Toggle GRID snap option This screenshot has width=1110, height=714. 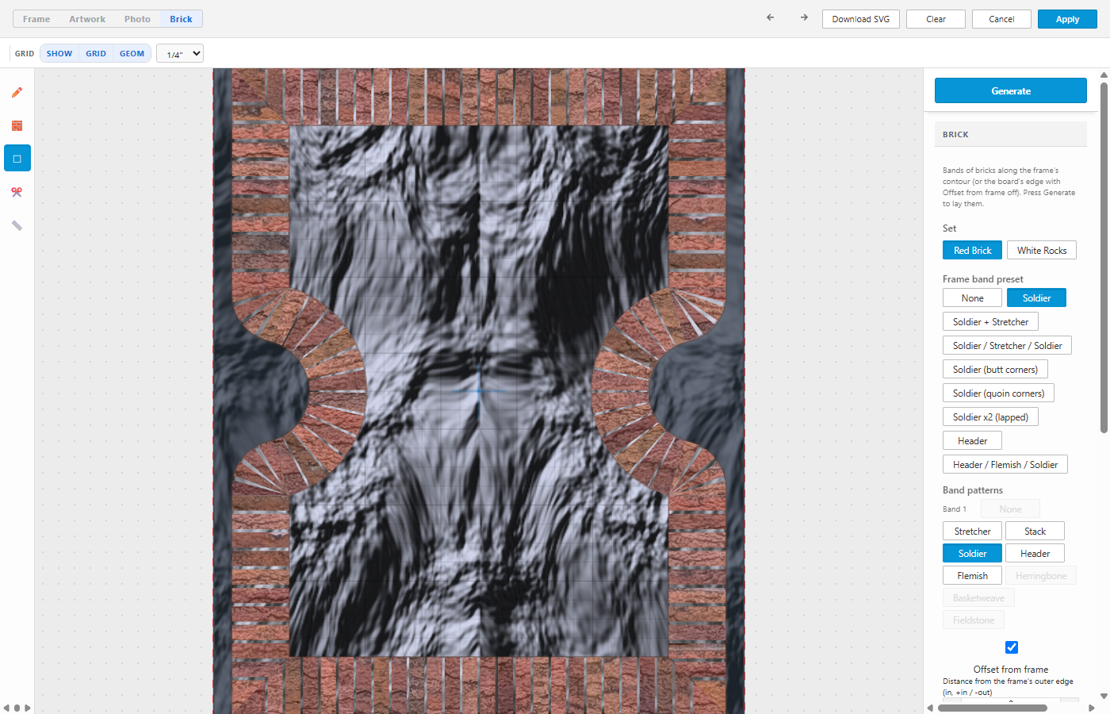pyautogui.click(x=96, y=54)
